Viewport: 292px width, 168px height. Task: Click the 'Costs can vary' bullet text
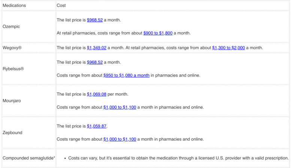178,158
